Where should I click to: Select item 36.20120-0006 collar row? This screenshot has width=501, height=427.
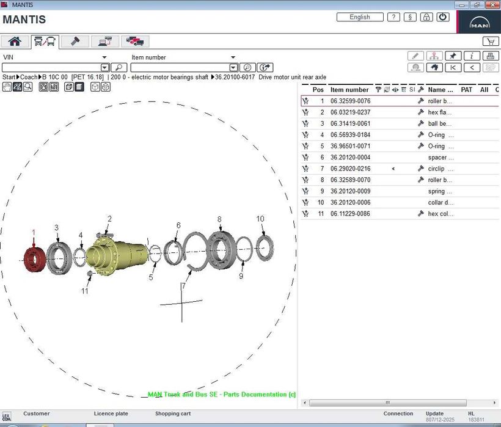tap(400, 202)
